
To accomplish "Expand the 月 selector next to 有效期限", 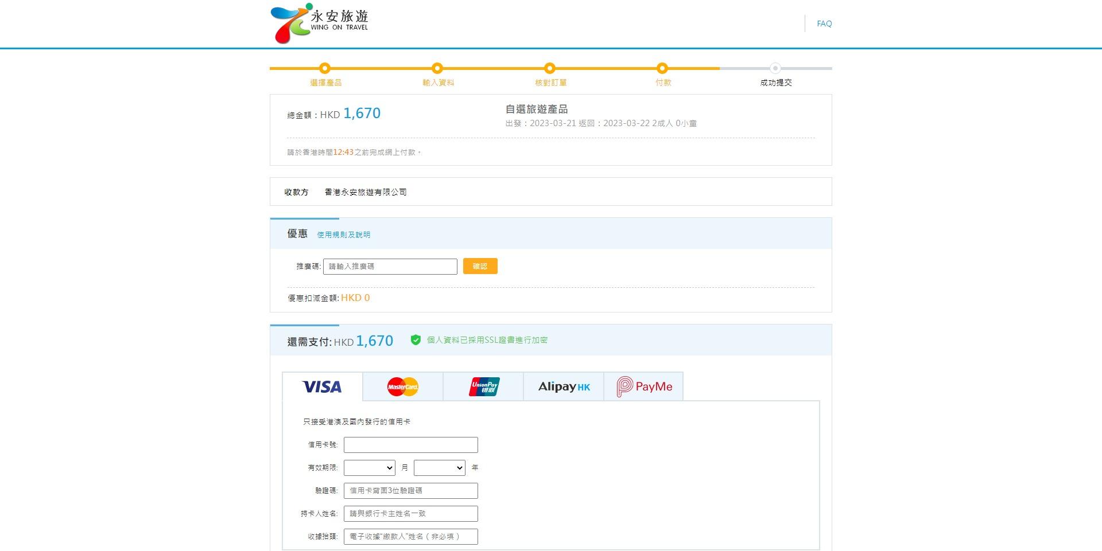I will point(369,467).
